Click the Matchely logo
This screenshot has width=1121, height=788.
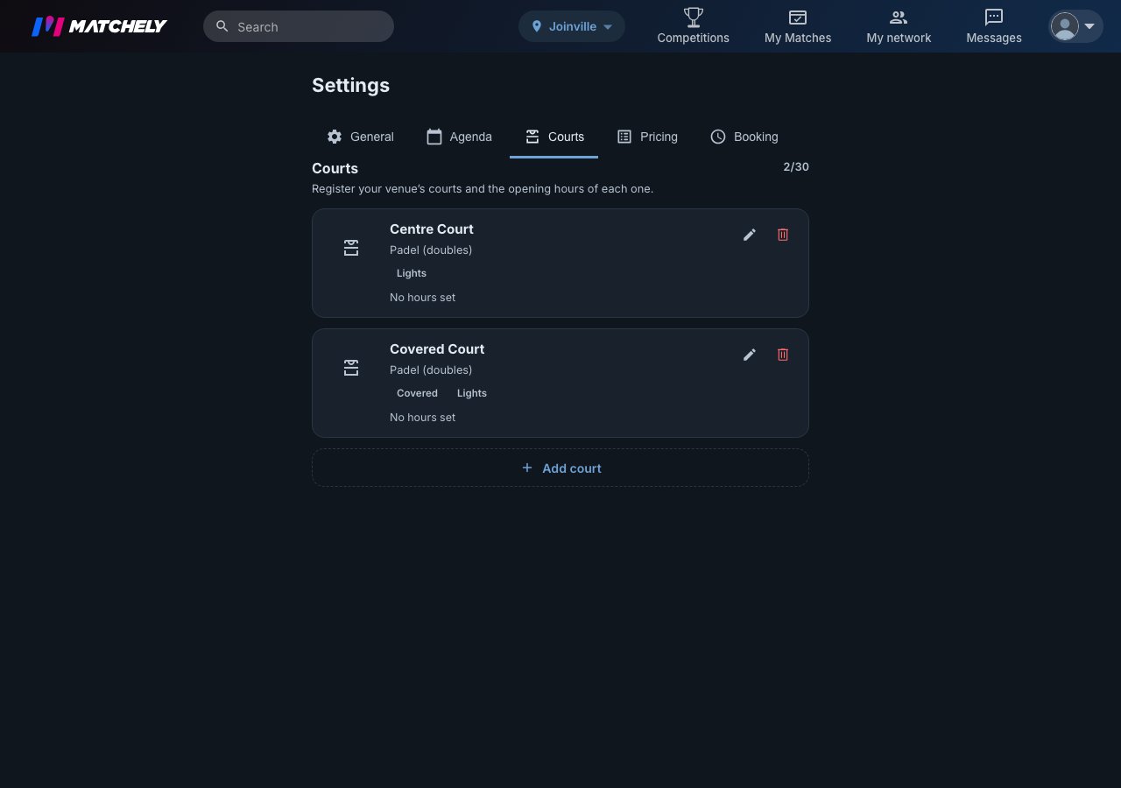tap(99, 26)
